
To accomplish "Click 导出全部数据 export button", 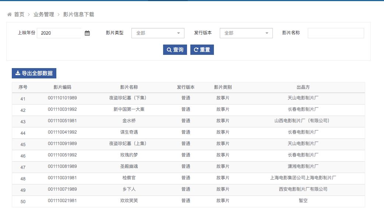I will (34, 73).
